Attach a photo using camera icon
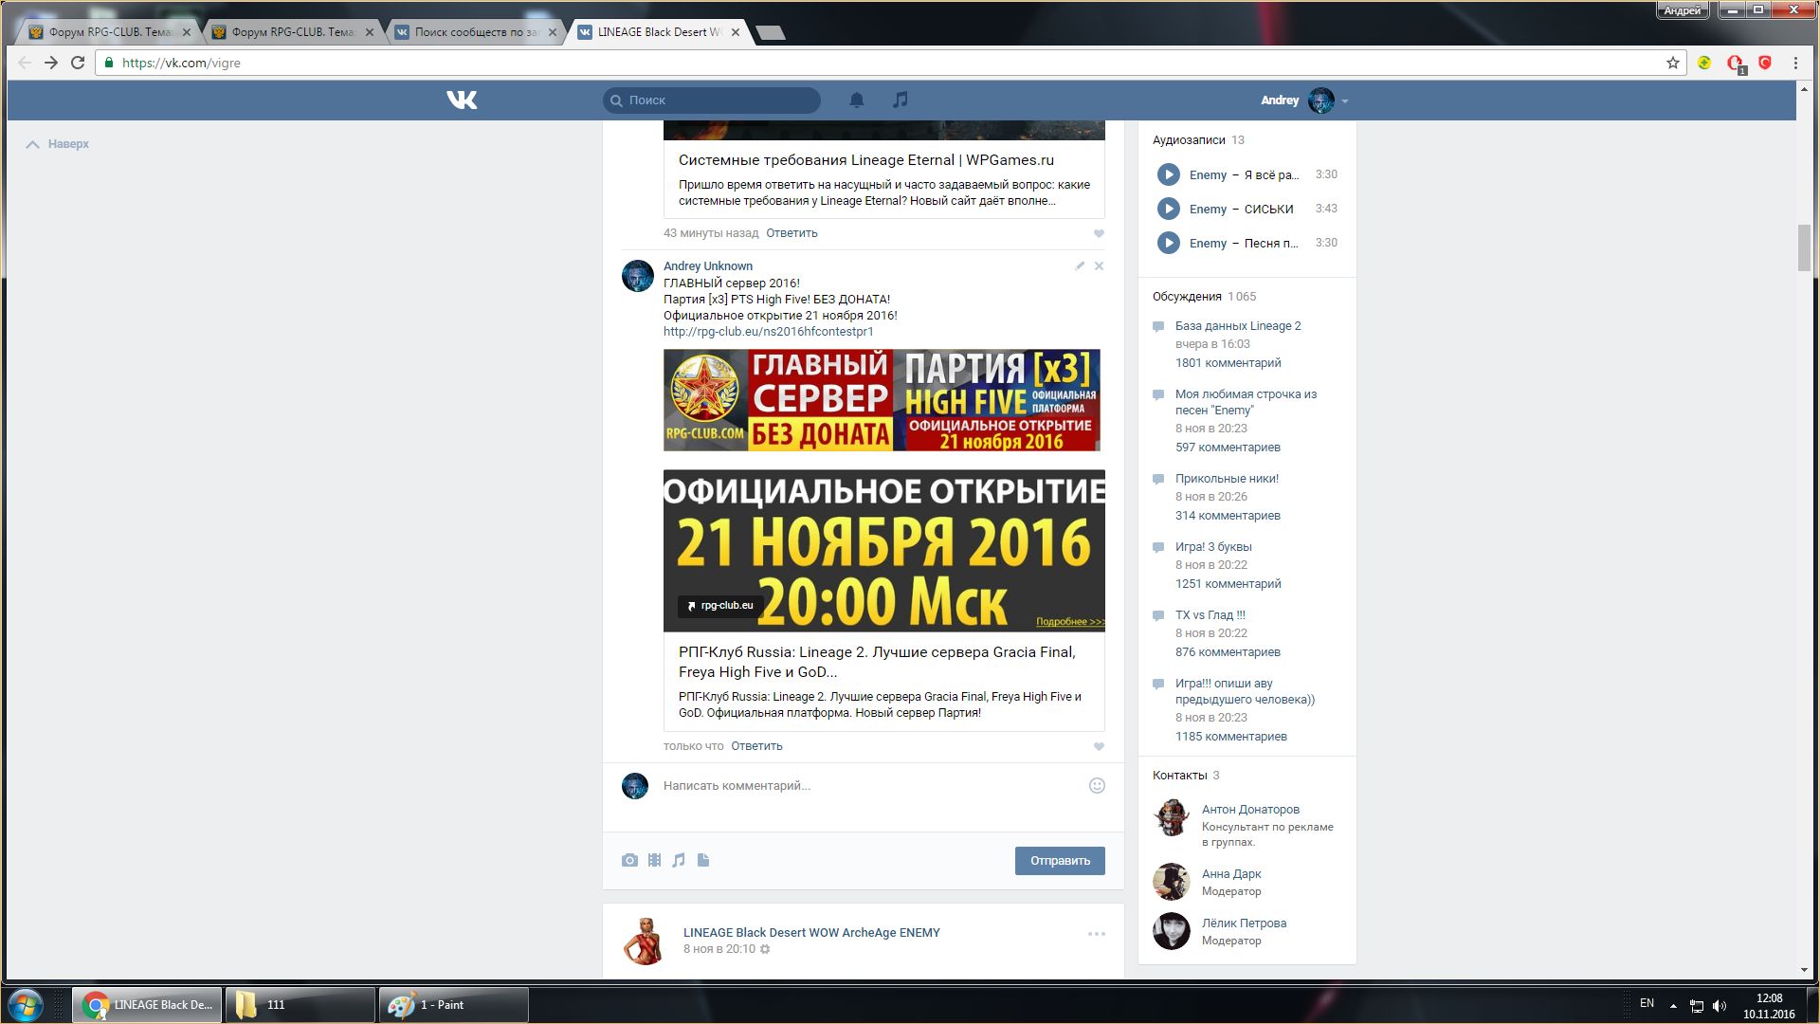The image size is (1820, 1024). 629,860
